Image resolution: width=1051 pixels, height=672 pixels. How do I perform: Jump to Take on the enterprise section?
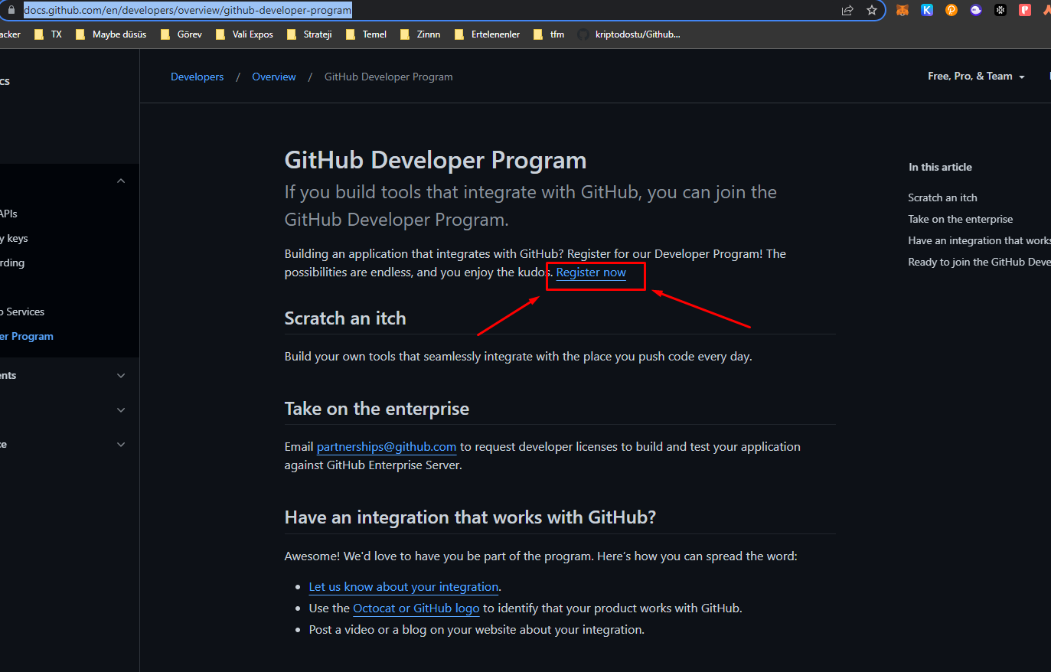pos(960,219)
